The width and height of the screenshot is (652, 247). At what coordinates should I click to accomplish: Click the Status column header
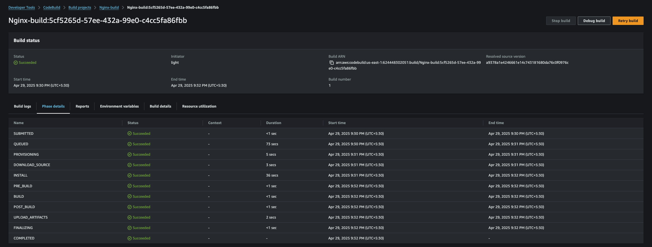[x=133, y=123]
